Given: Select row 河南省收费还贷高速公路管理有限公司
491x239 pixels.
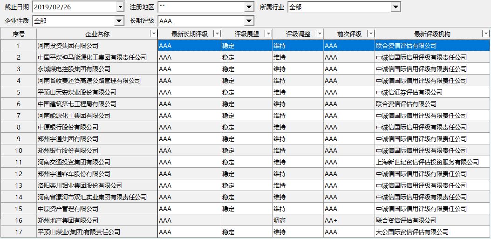Looking at the screenshot, I should (245, 81).
